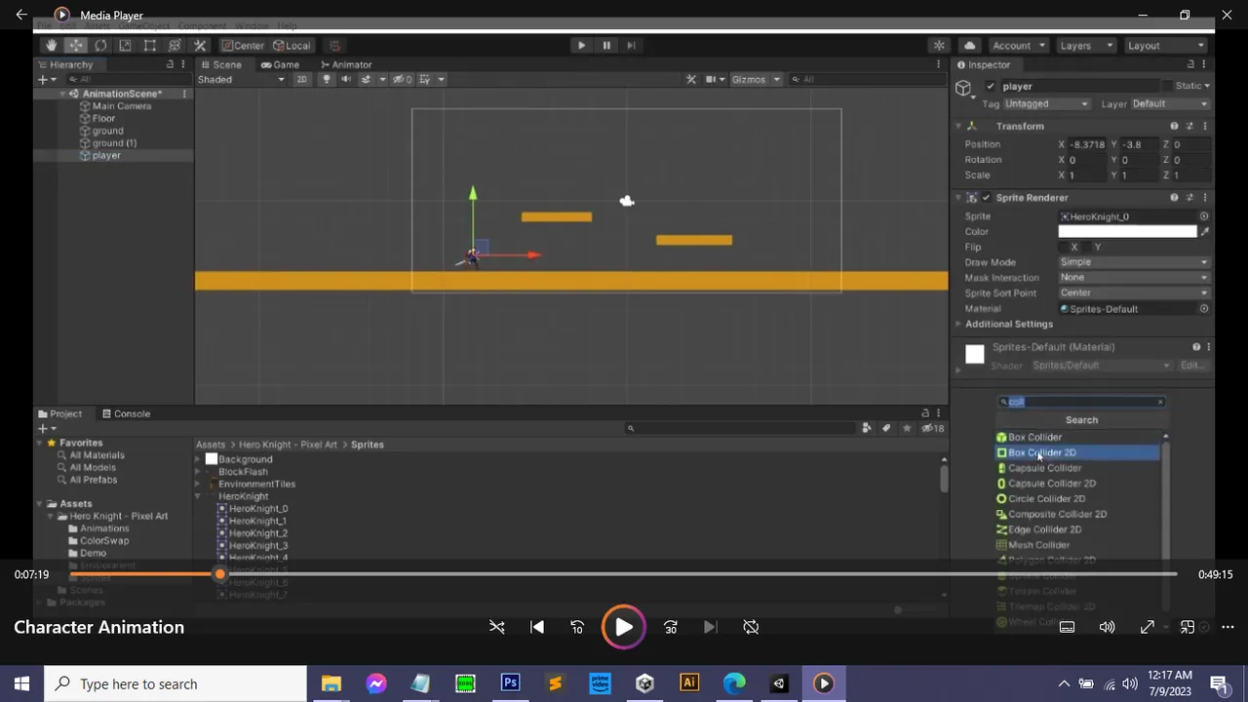This screenshot has height=702, width=1248.
Task: Click the scene audio speaker icon
Action: [345, 79]
